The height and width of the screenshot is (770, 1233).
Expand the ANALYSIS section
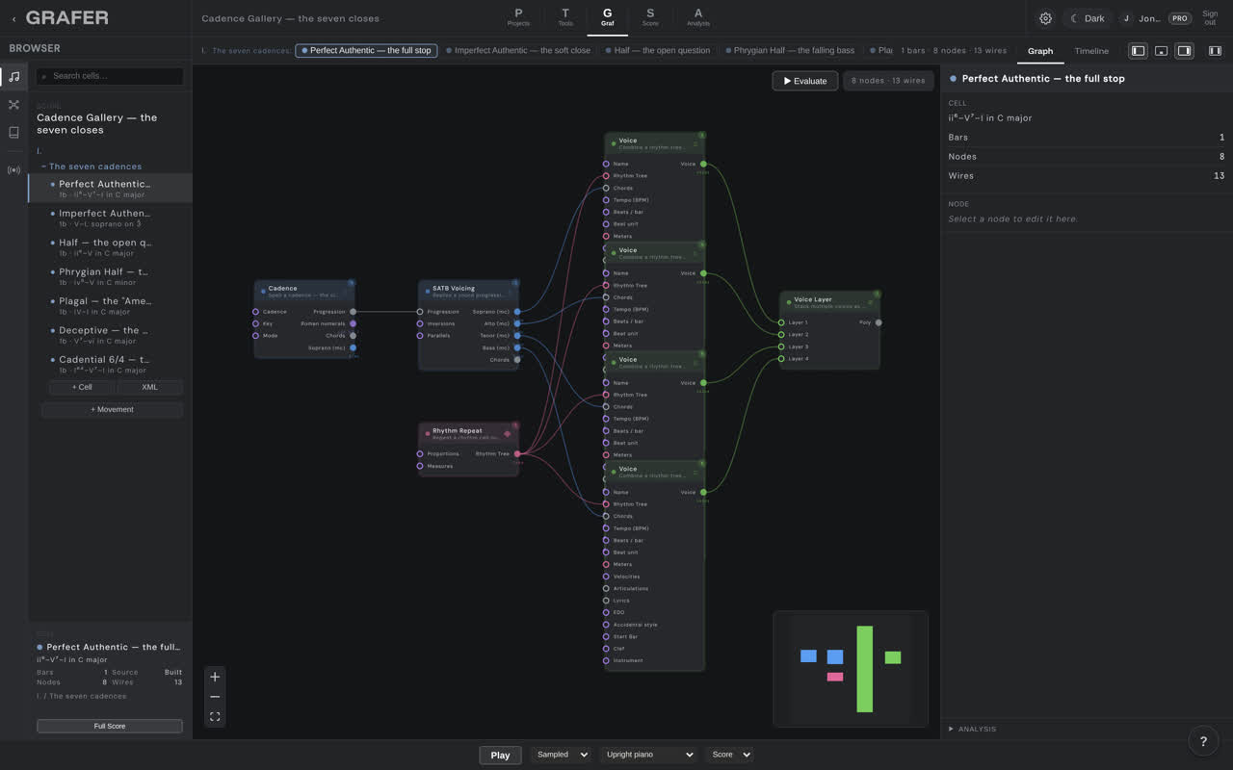pyautogui.click(x=973, y=729)
